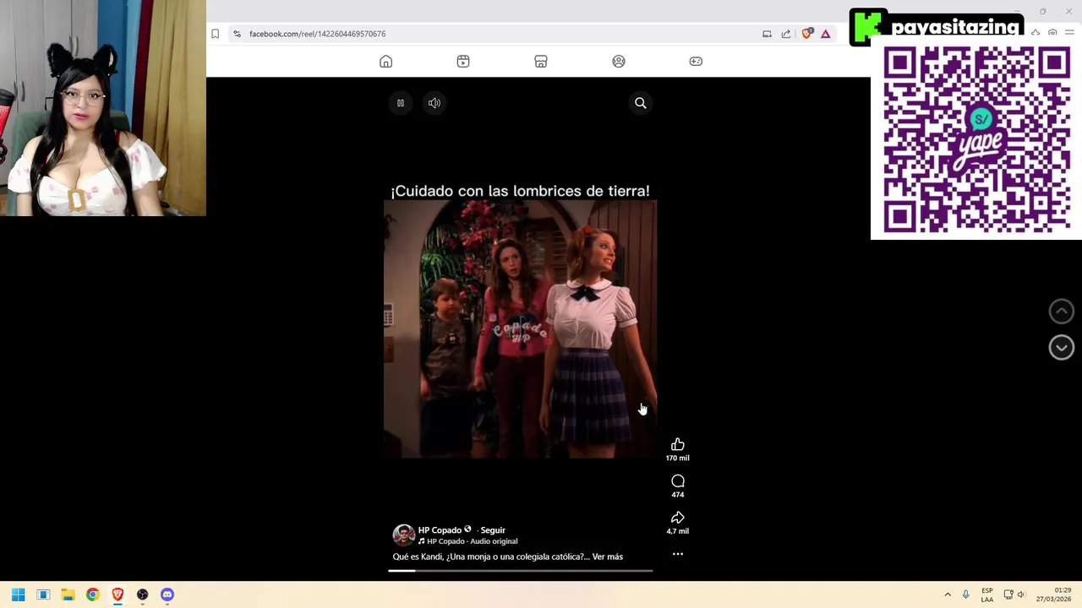
Task: Open the Marketplace icon
Action: [541, 62]
